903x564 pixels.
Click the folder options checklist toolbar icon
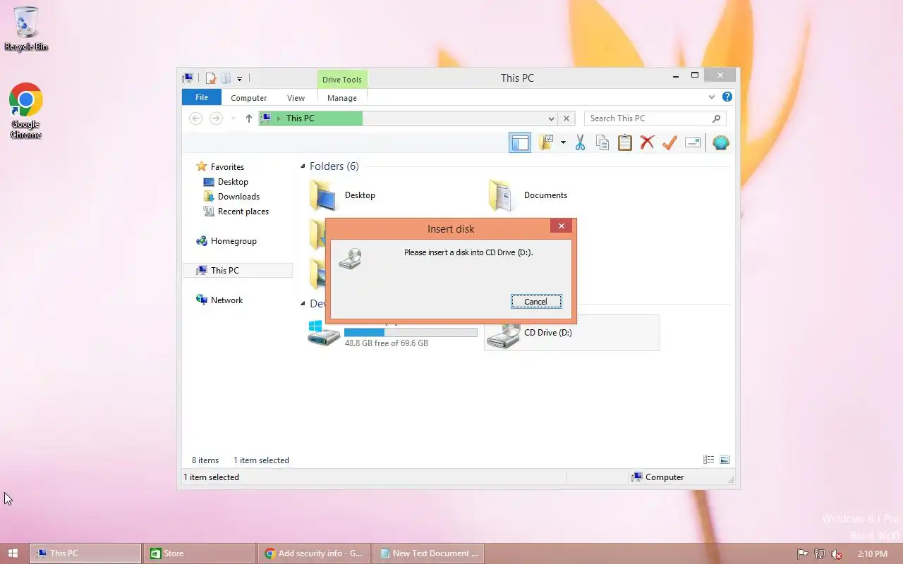point(546,143)
